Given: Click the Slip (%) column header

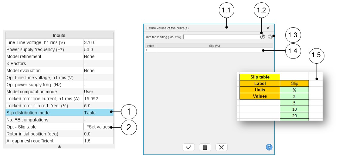Looking at the screenshot, I should coord(215,46).
